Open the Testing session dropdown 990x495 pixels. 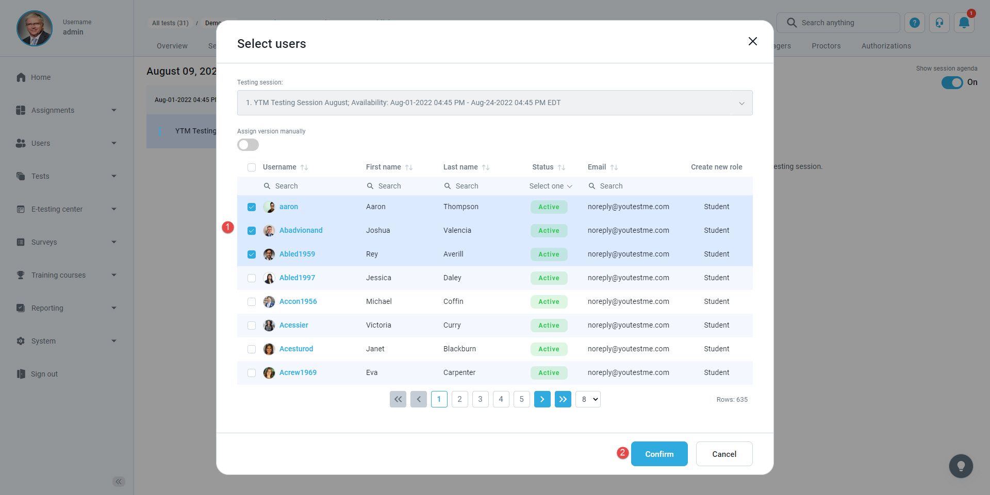pyautogui.click(x=494, y=103)
